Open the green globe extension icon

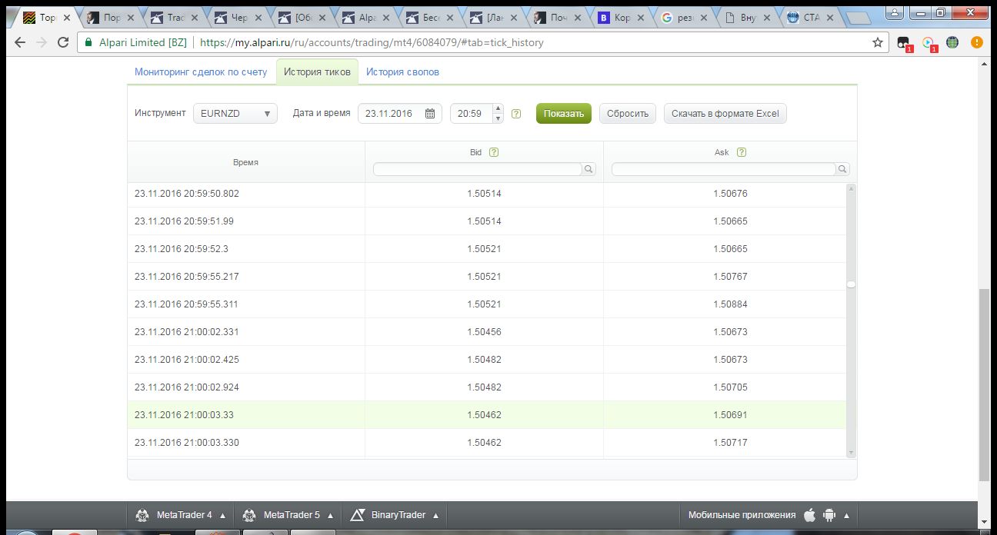[952, 43]
